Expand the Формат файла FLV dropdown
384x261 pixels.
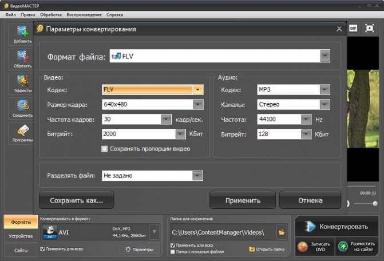tap(325, 56)
